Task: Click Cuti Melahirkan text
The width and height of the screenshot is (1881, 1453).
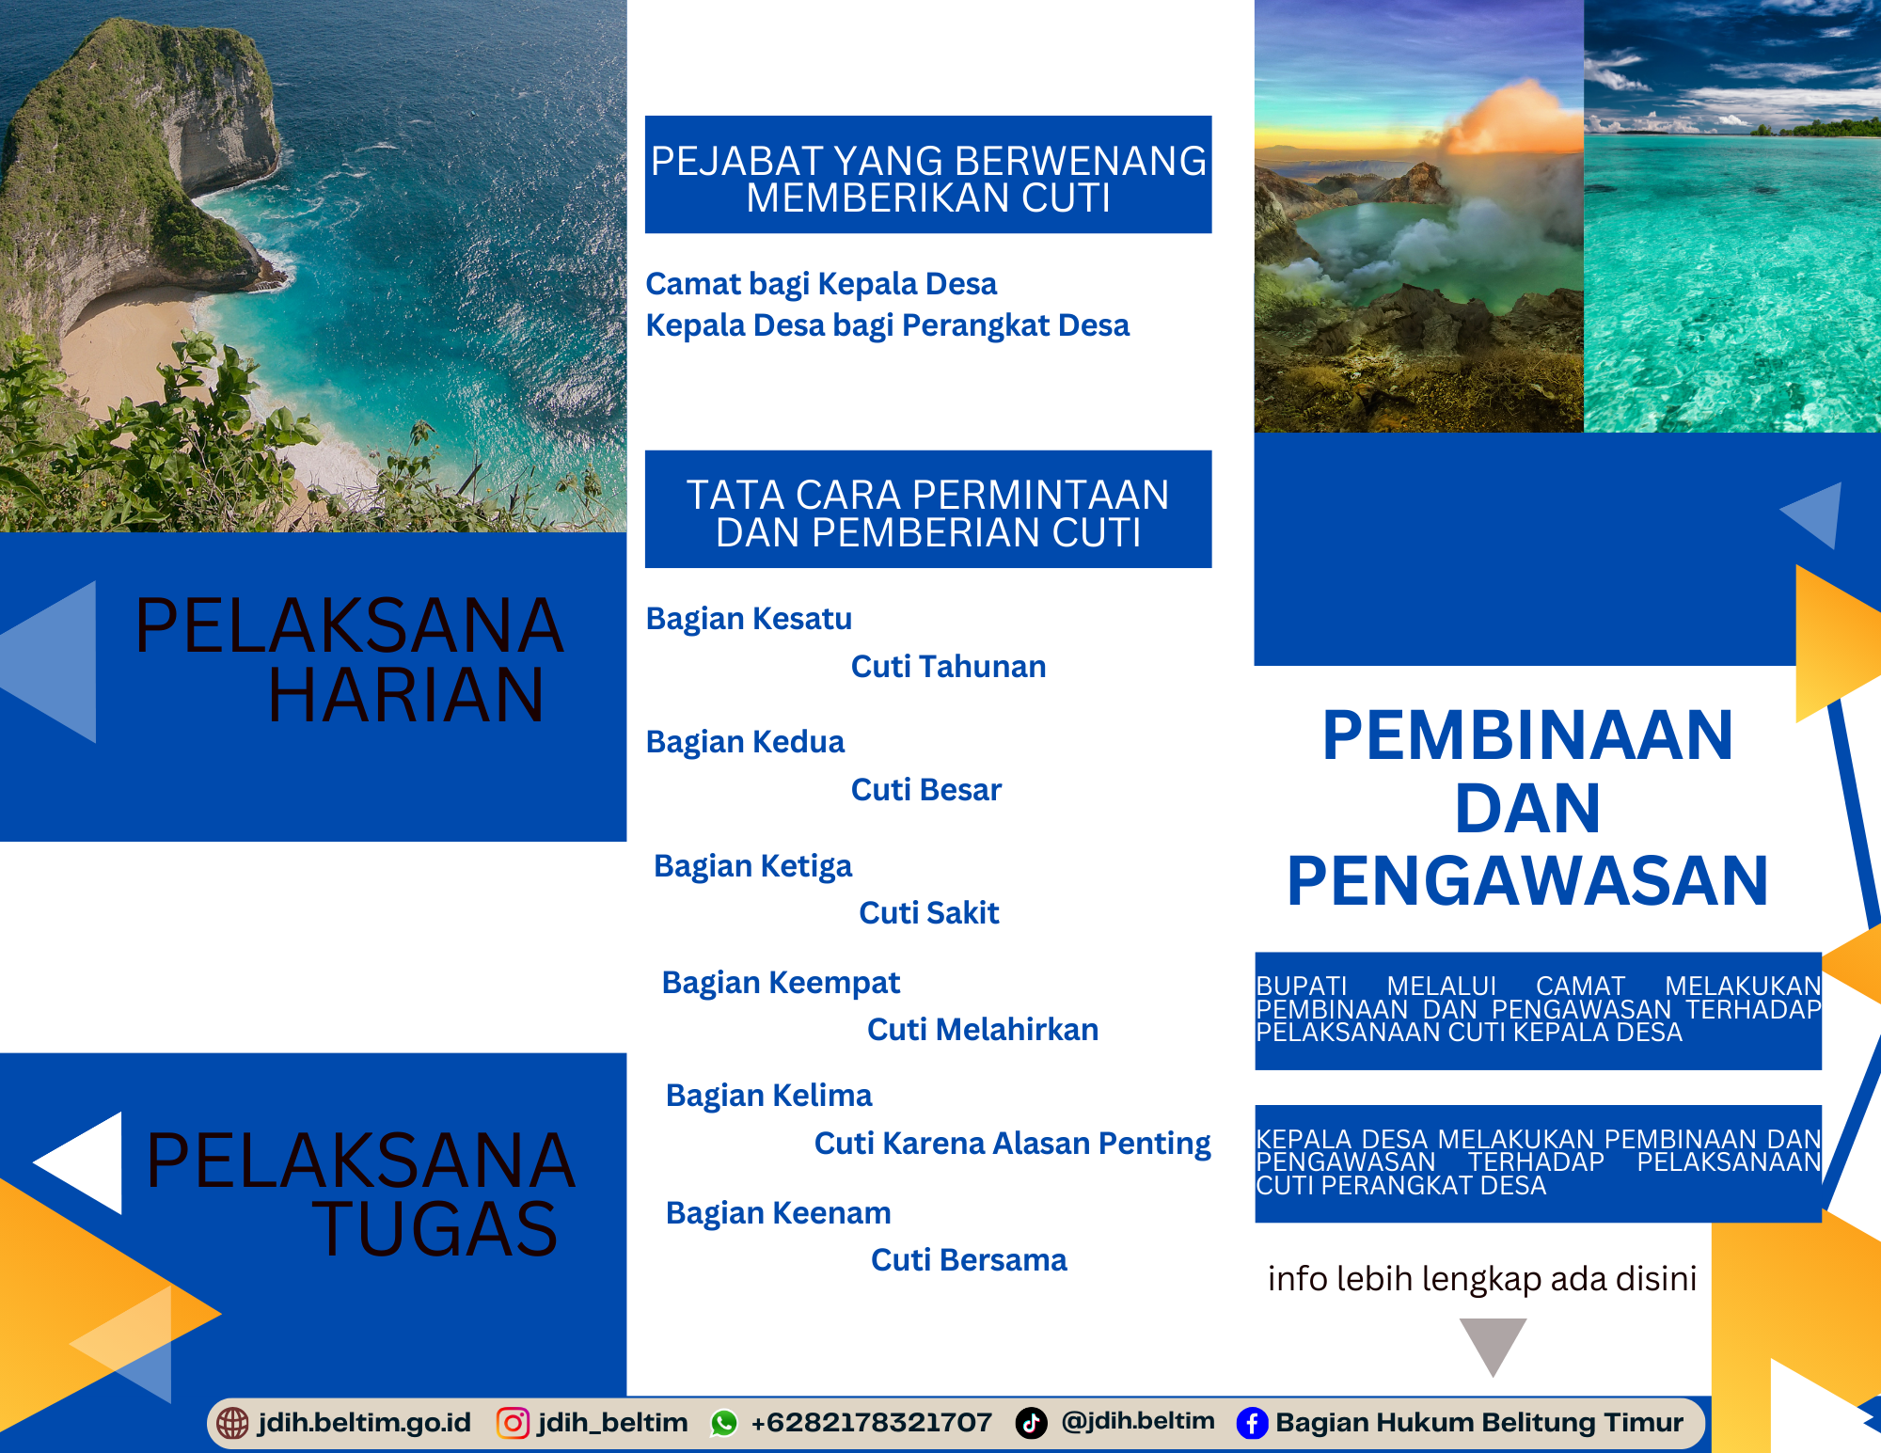Action: (983, 1030)
